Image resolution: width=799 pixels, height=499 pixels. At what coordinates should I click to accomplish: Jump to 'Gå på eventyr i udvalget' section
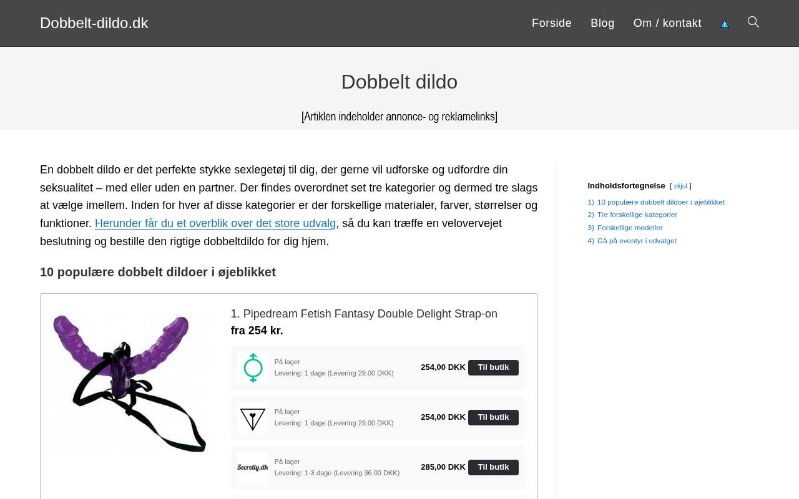coord(637,241)
